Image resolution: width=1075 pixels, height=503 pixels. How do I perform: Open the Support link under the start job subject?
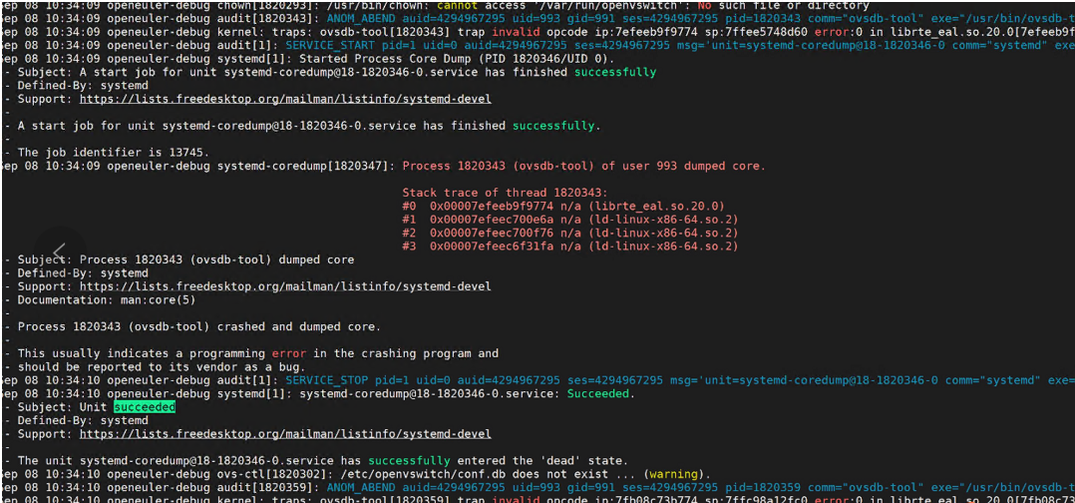[x=285, y=99]
